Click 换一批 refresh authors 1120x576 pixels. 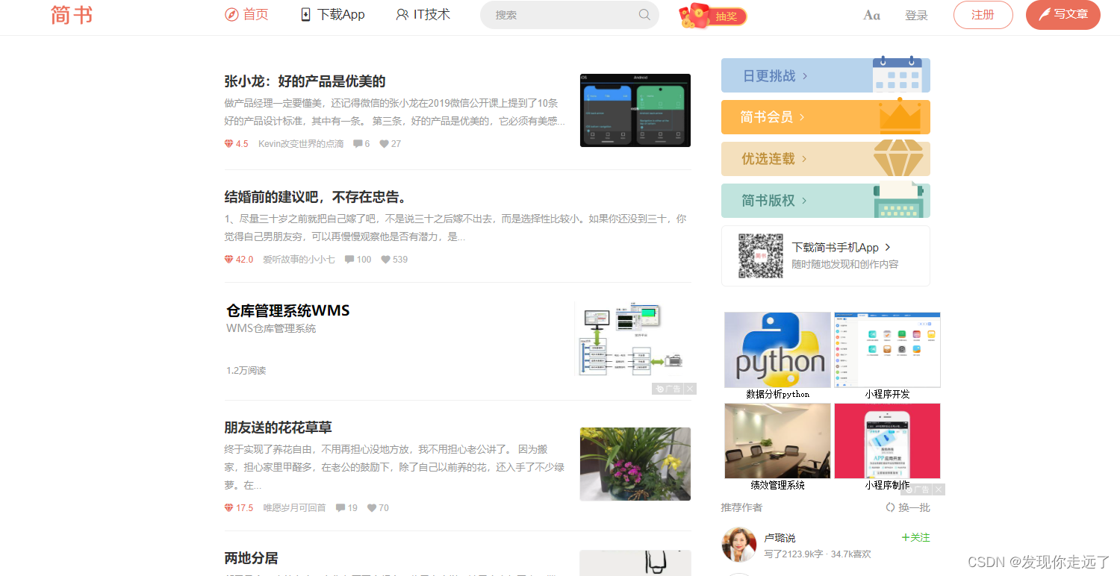908,507
